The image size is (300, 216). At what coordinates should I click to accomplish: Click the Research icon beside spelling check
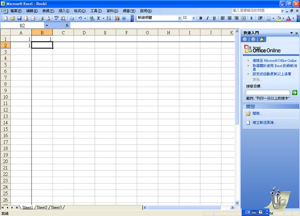[63, 18]
